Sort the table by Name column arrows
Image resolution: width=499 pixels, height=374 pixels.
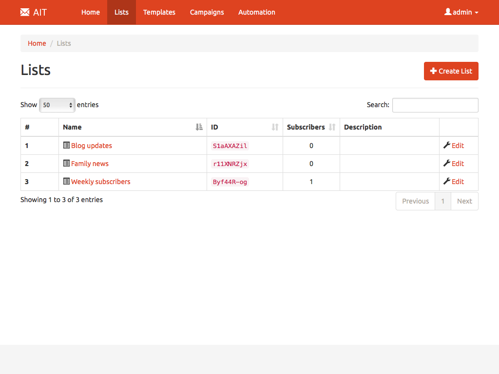[x=199, y=127]
